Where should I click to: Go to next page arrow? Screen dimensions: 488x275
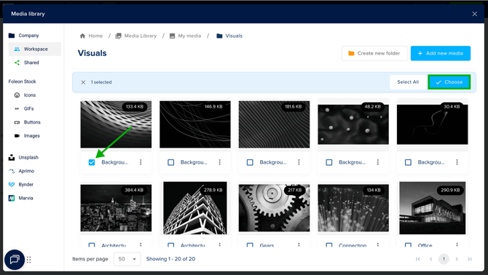[x=457, y=259]
